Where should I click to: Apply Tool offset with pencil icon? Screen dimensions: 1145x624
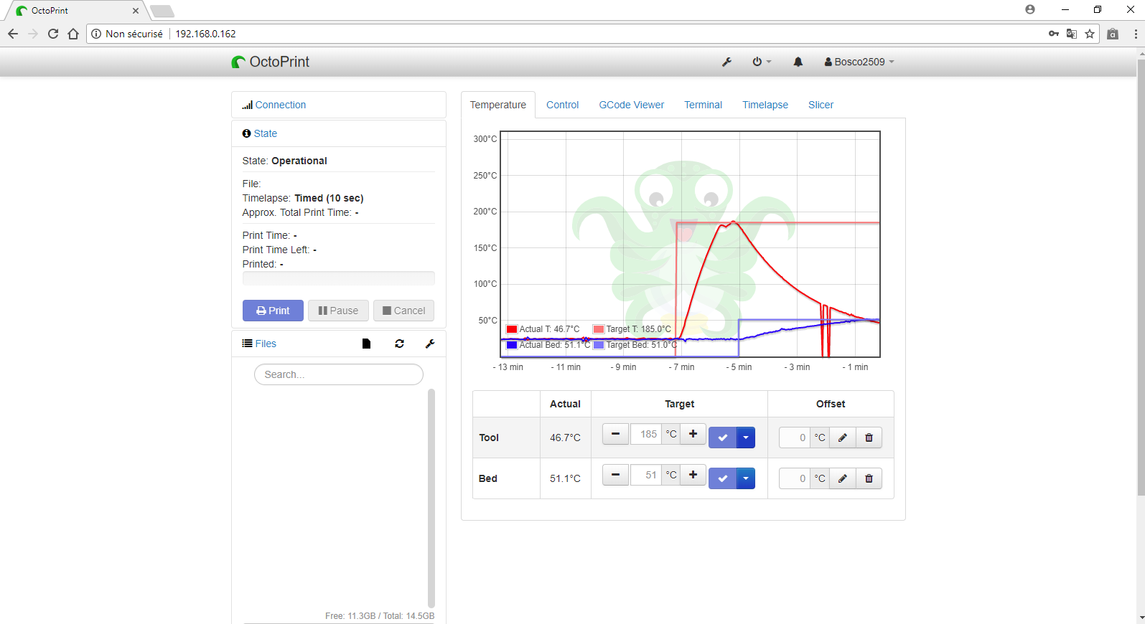click(x=843, y=438)
